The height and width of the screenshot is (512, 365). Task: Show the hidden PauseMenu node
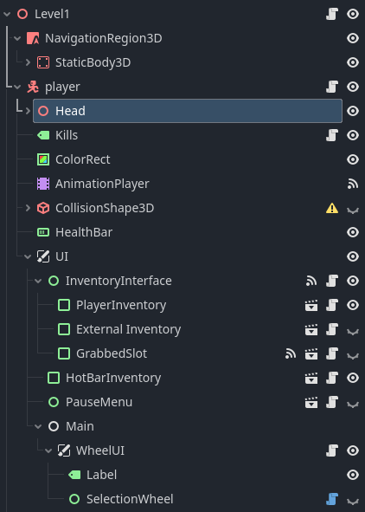point(353,404)
